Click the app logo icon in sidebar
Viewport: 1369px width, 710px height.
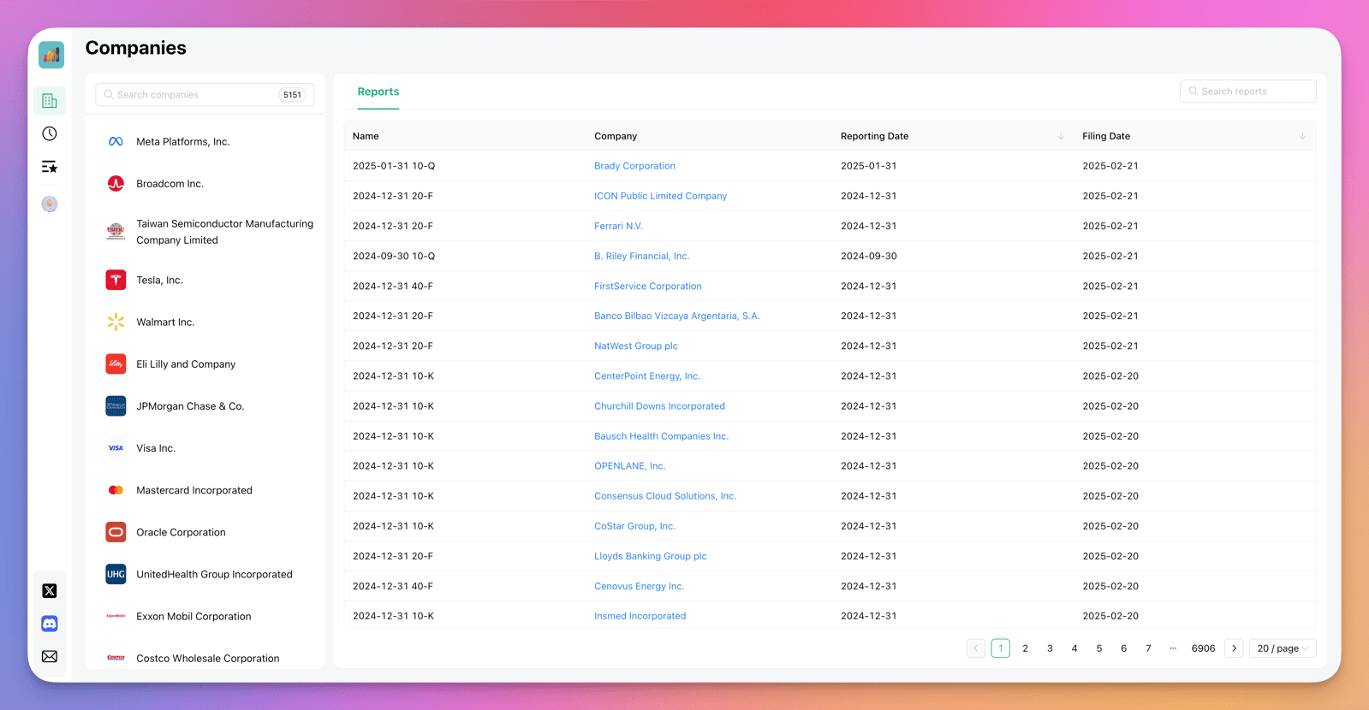coord(51,55)
